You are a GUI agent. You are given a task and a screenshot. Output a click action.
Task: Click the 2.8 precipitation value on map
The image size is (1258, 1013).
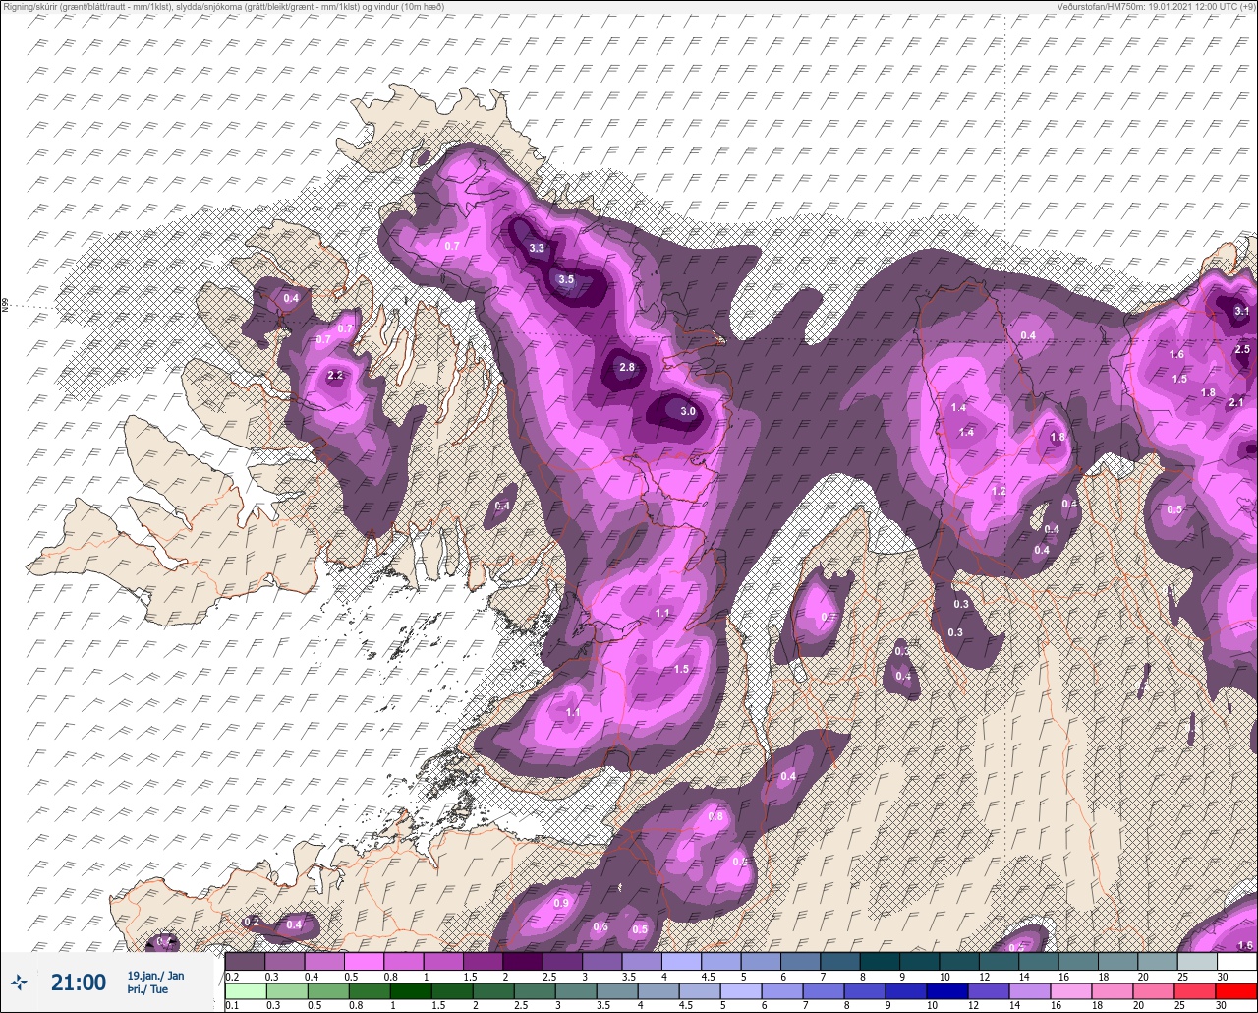(628, 367)
